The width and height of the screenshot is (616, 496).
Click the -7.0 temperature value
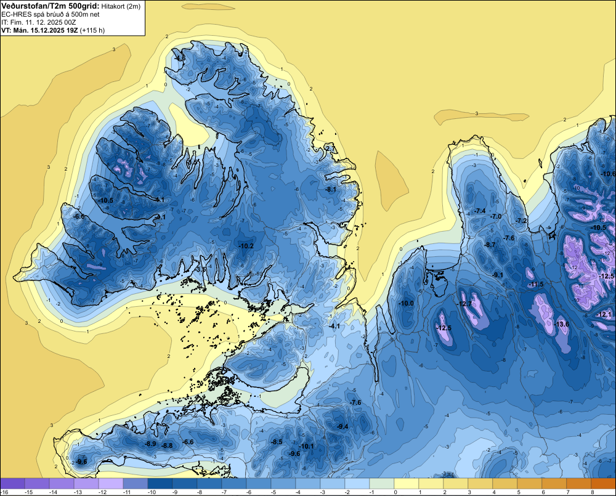(496, 216)
